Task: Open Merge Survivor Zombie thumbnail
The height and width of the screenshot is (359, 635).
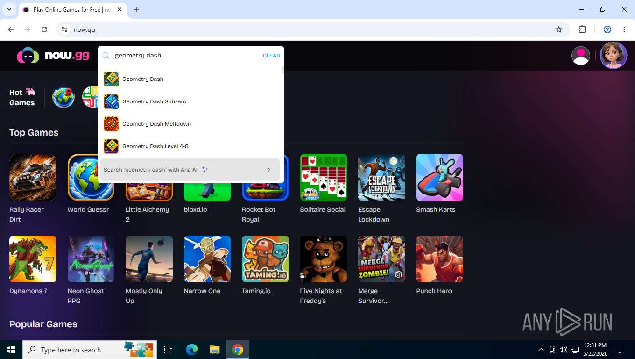Action: [x=381, y=259]
